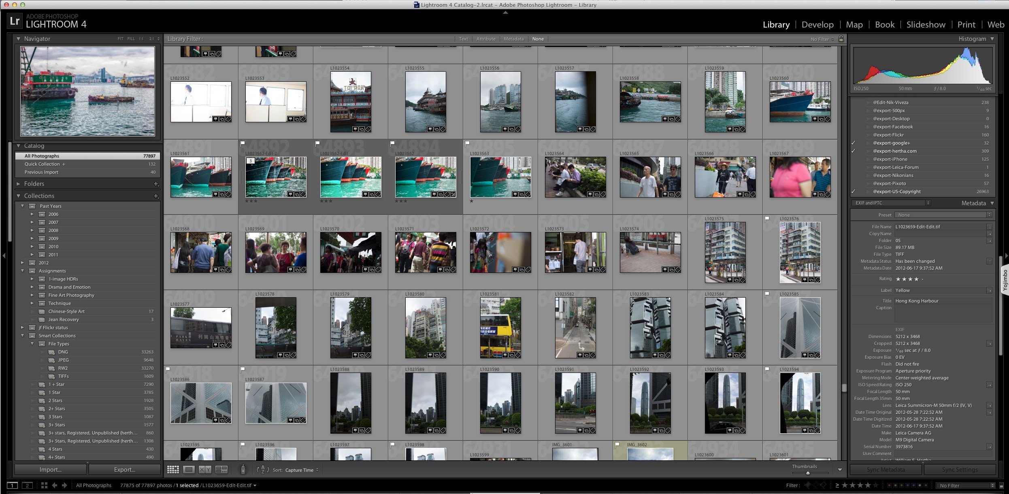The height and width of the screenshot is (494, 1009).
Task: Open the No Filter dropdown in filmstrip
Action: 965,485
